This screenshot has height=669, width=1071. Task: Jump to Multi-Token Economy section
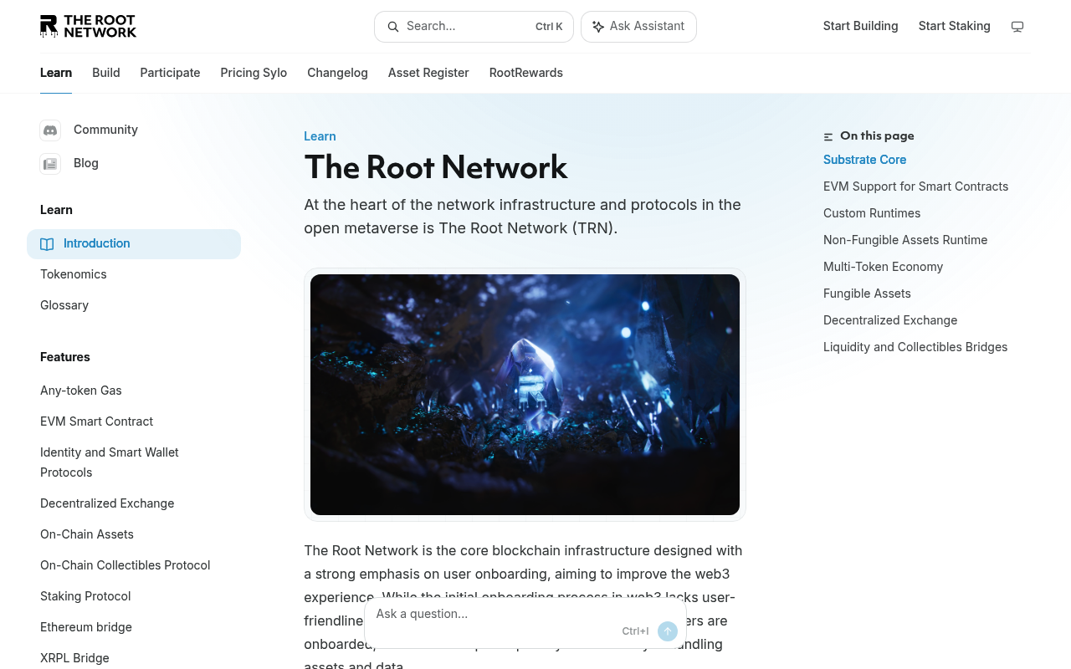click(883, 267)
